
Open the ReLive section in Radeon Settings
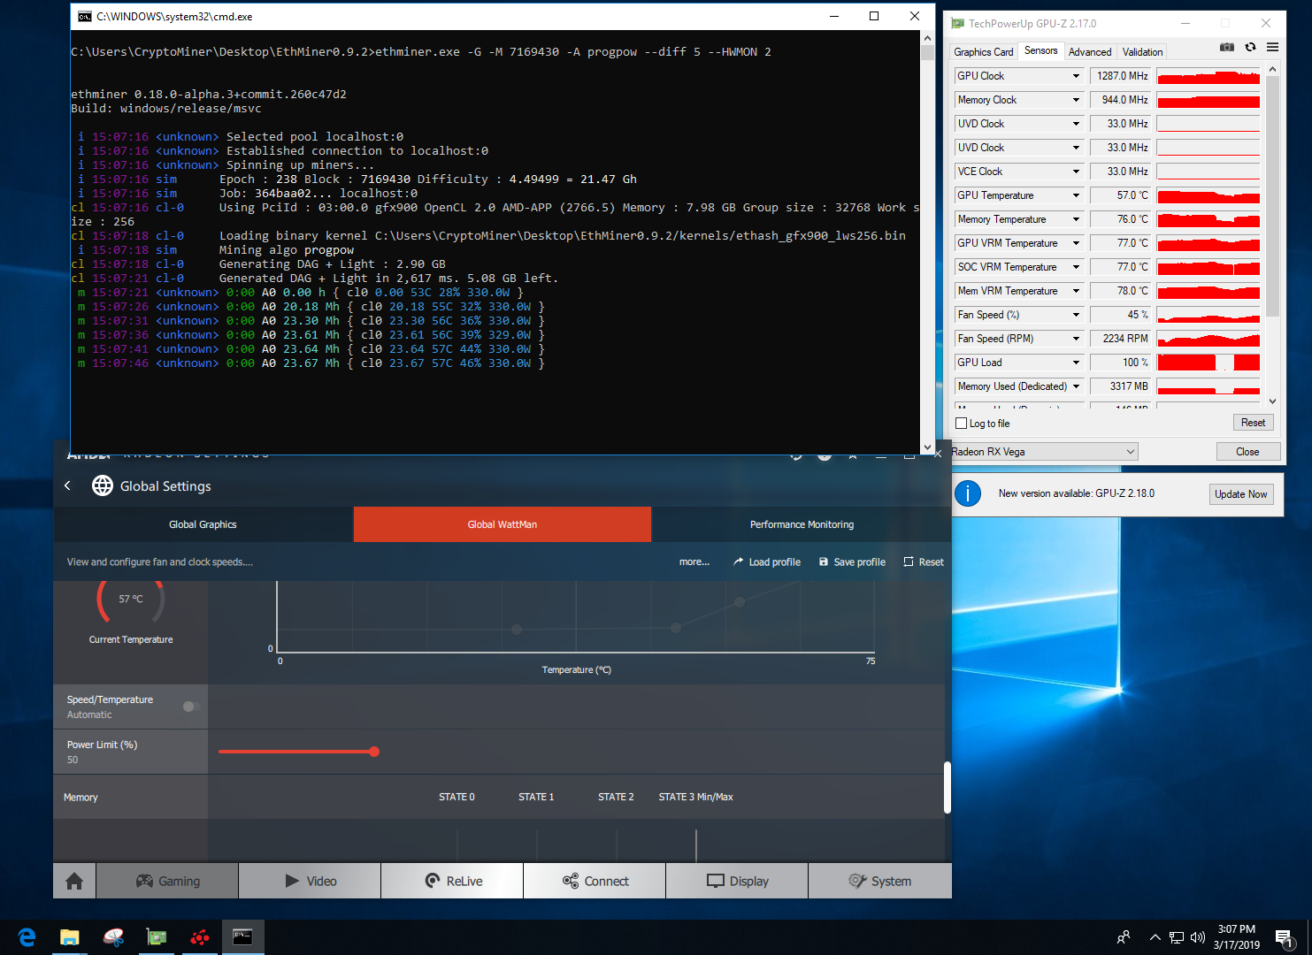click(452, 881)
